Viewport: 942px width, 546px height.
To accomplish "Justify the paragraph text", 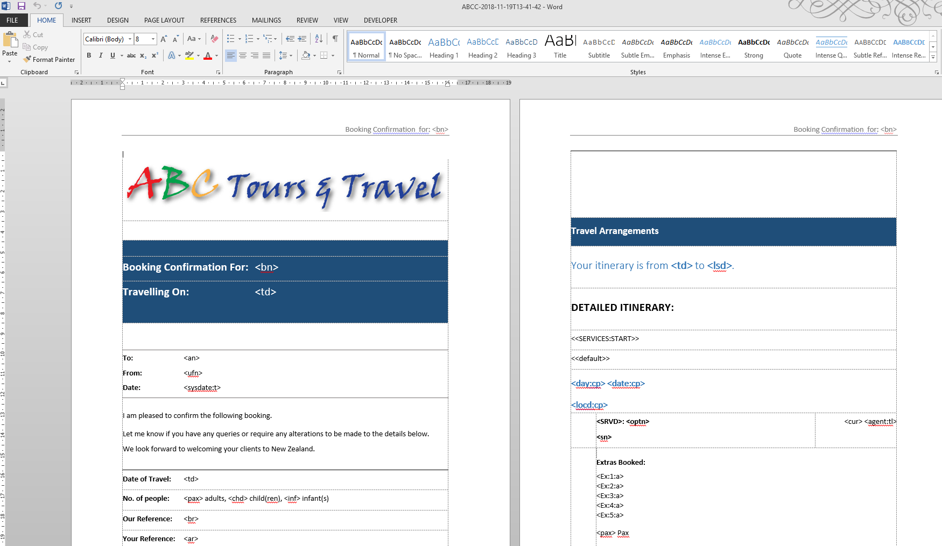I will click(266, 55).
